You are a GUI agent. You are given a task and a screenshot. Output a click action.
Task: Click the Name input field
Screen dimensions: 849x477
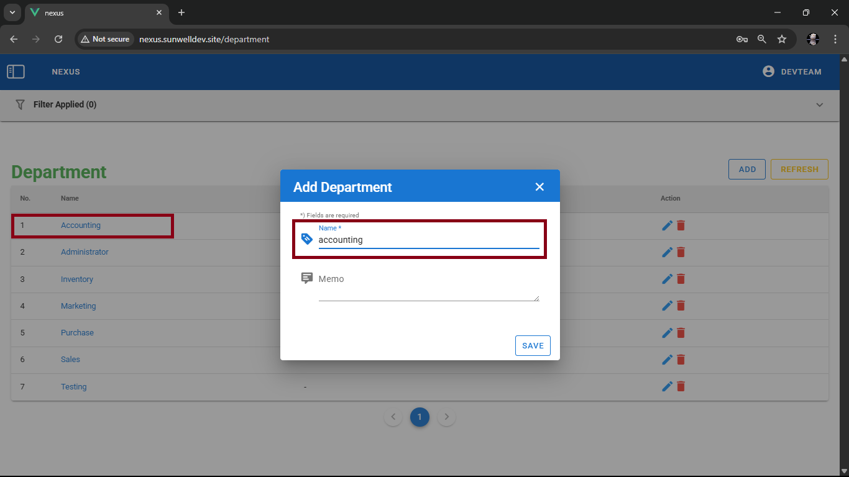tap(428, 240)
